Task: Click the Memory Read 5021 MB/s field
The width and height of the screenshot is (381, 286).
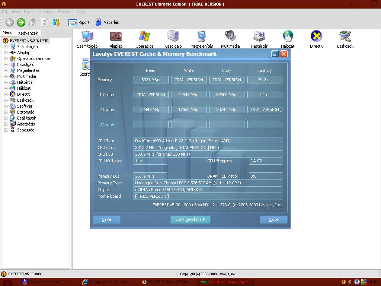Action: point(151,80)
